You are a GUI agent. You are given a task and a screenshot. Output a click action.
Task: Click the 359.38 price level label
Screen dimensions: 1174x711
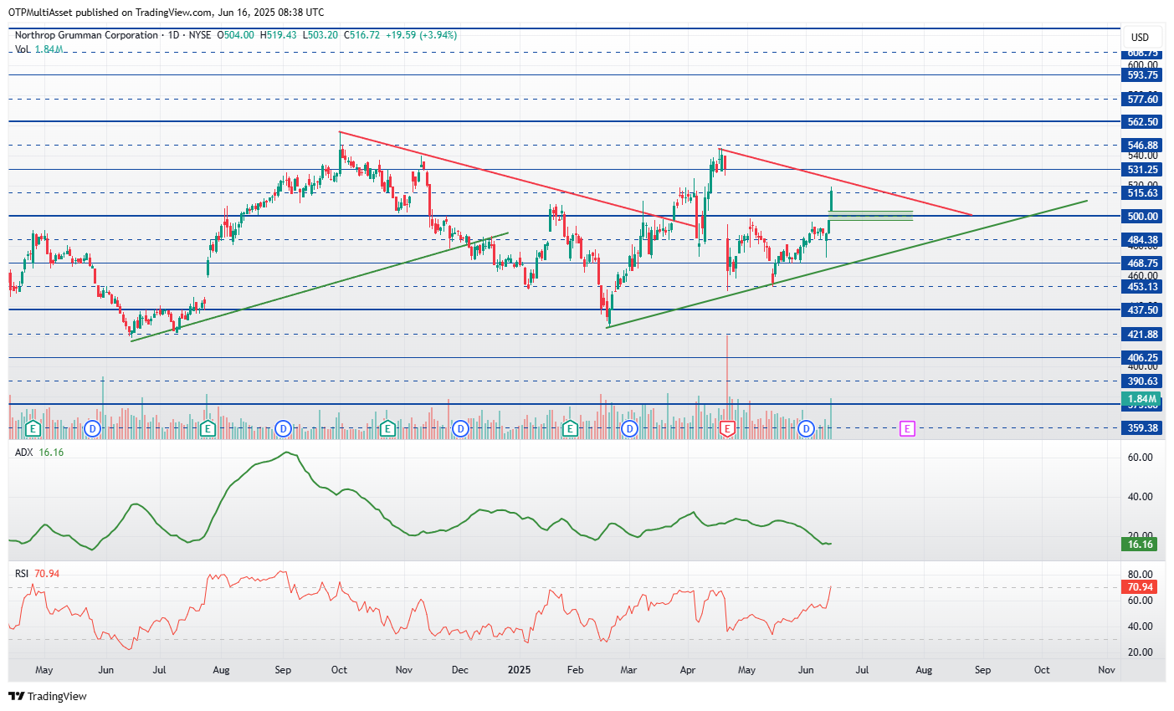(1143, 428)
